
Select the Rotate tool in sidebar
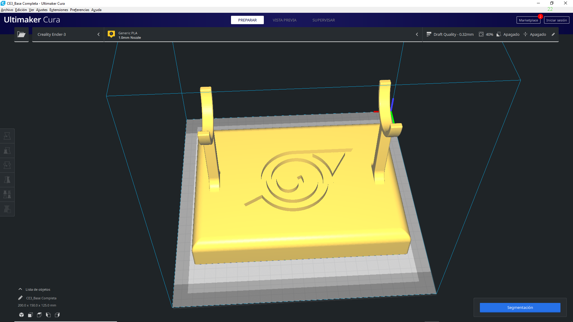7,165
